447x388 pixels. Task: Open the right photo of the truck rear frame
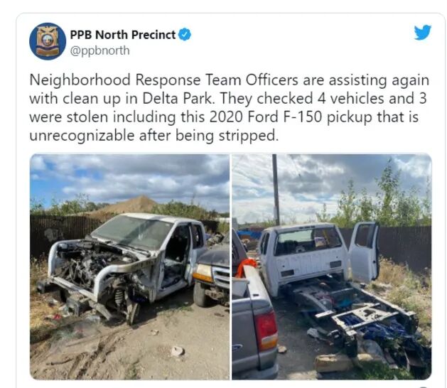click(332, 267)
